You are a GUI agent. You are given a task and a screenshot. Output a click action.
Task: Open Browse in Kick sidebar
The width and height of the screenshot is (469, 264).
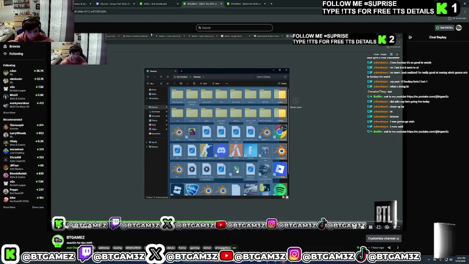pyautogui.click(x=15, y=47)
